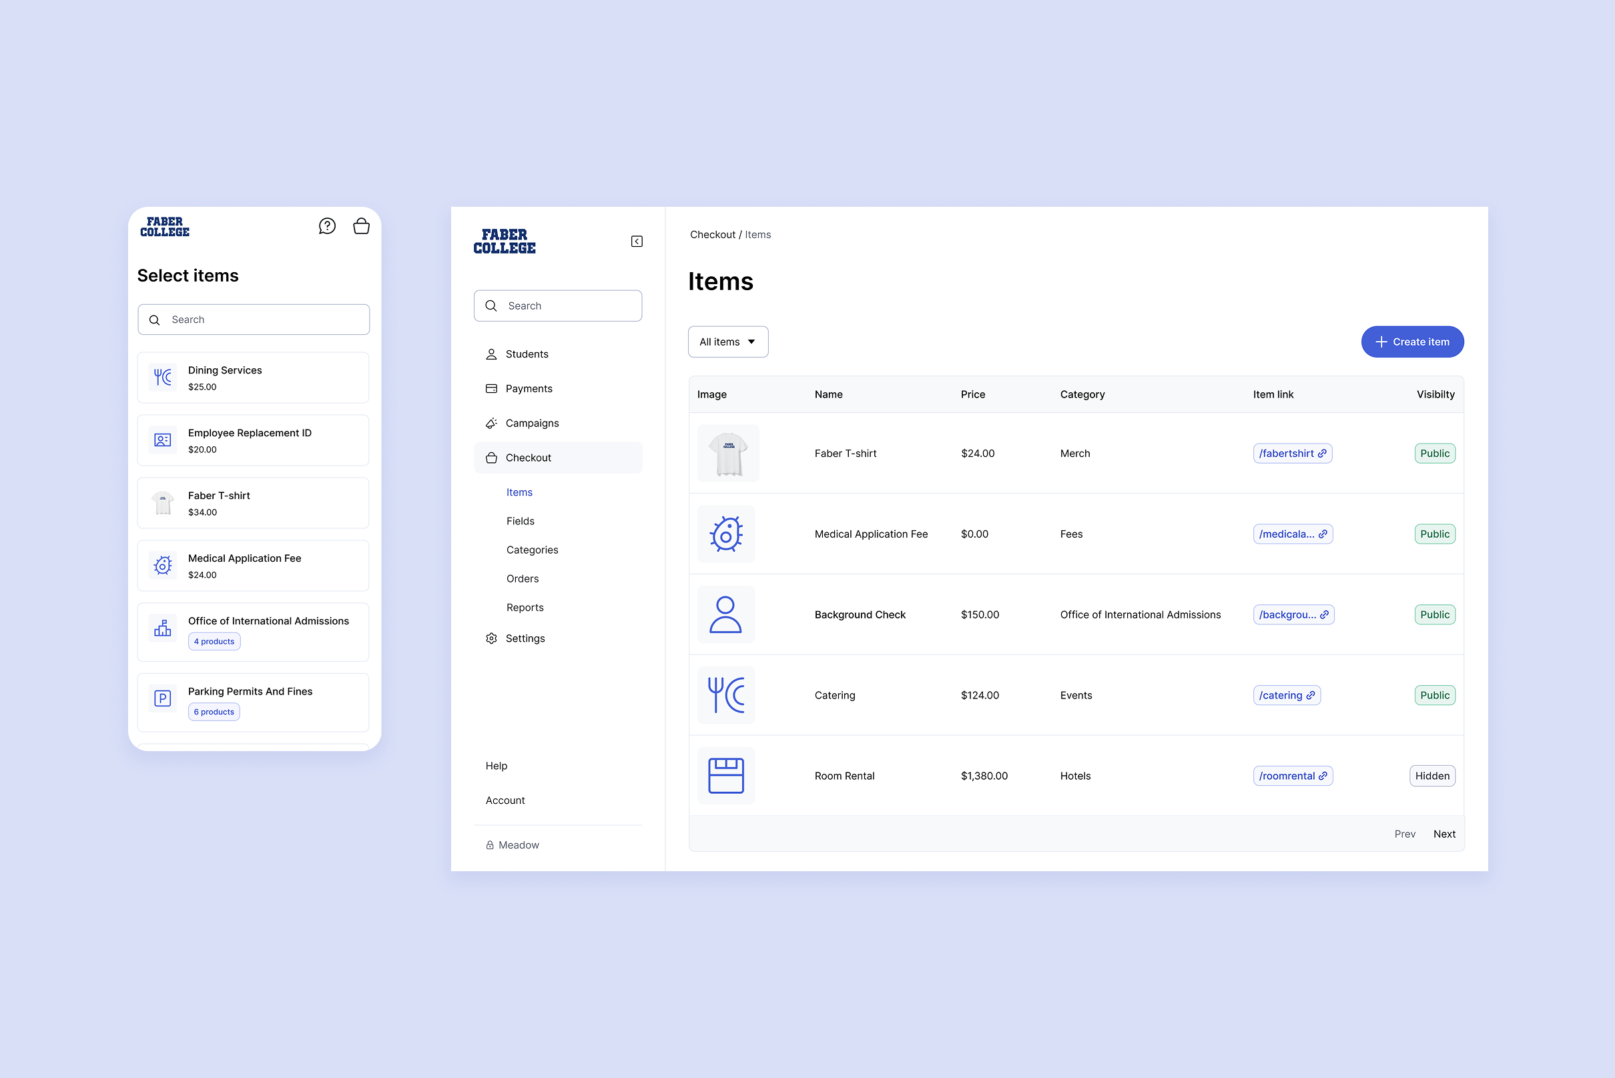The image size is (1615, 1078).
Task: Go to Campaigns in the sidebar
Action: 532,424
